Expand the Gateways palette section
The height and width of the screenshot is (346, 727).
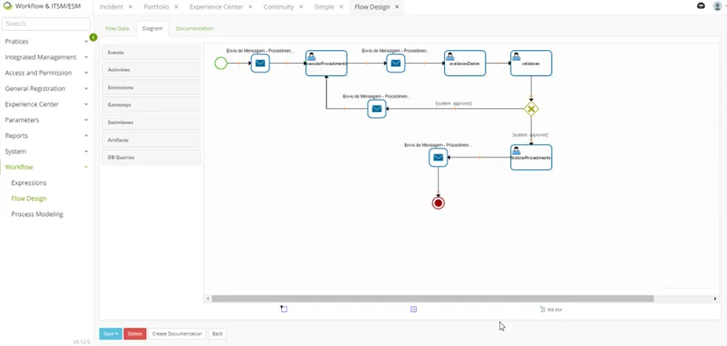pos(151,105)
